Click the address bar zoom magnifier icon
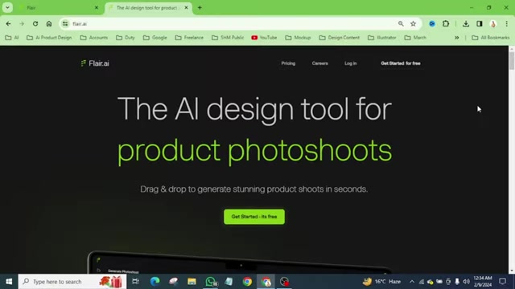The height and width of the screenshot is (289, 515). pos(401,23)
